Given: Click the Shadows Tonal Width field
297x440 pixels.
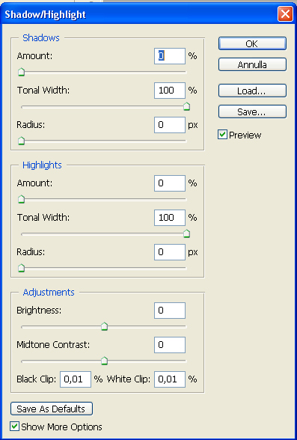Looking at the screenshot, I should [x=170, y=91].
